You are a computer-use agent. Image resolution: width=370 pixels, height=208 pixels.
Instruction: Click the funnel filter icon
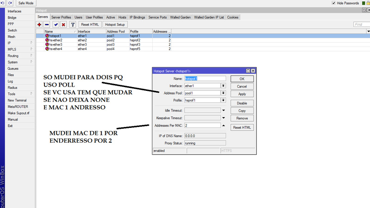[x=73, y=25]
